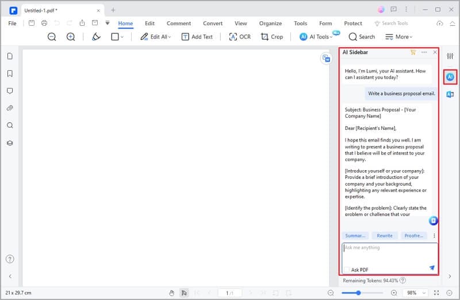Click the PDF to Word floating icon
The image size is (460, 300).
pos(326,59)
